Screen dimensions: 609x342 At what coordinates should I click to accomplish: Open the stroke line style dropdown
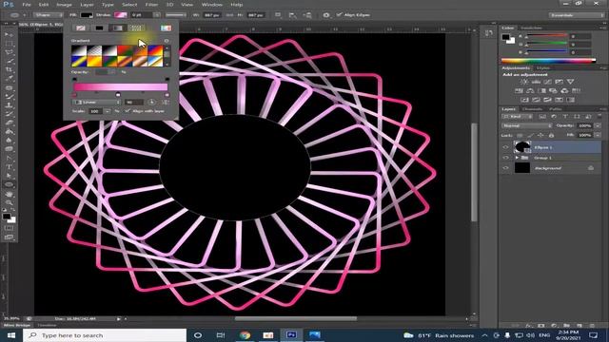[x=176, y=15]
